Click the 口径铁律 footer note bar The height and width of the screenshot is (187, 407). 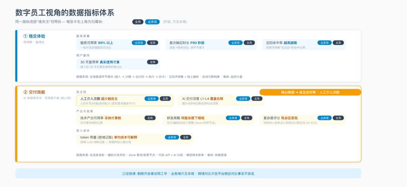[x=188, y=173]
